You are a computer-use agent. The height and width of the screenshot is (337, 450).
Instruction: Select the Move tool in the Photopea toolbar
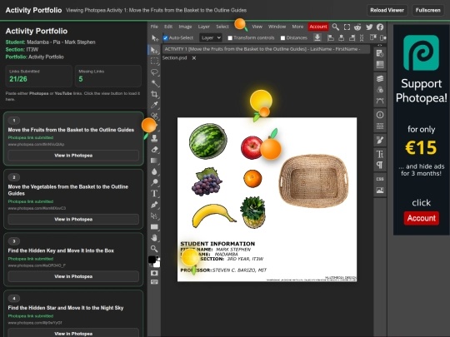click(154, 50)
